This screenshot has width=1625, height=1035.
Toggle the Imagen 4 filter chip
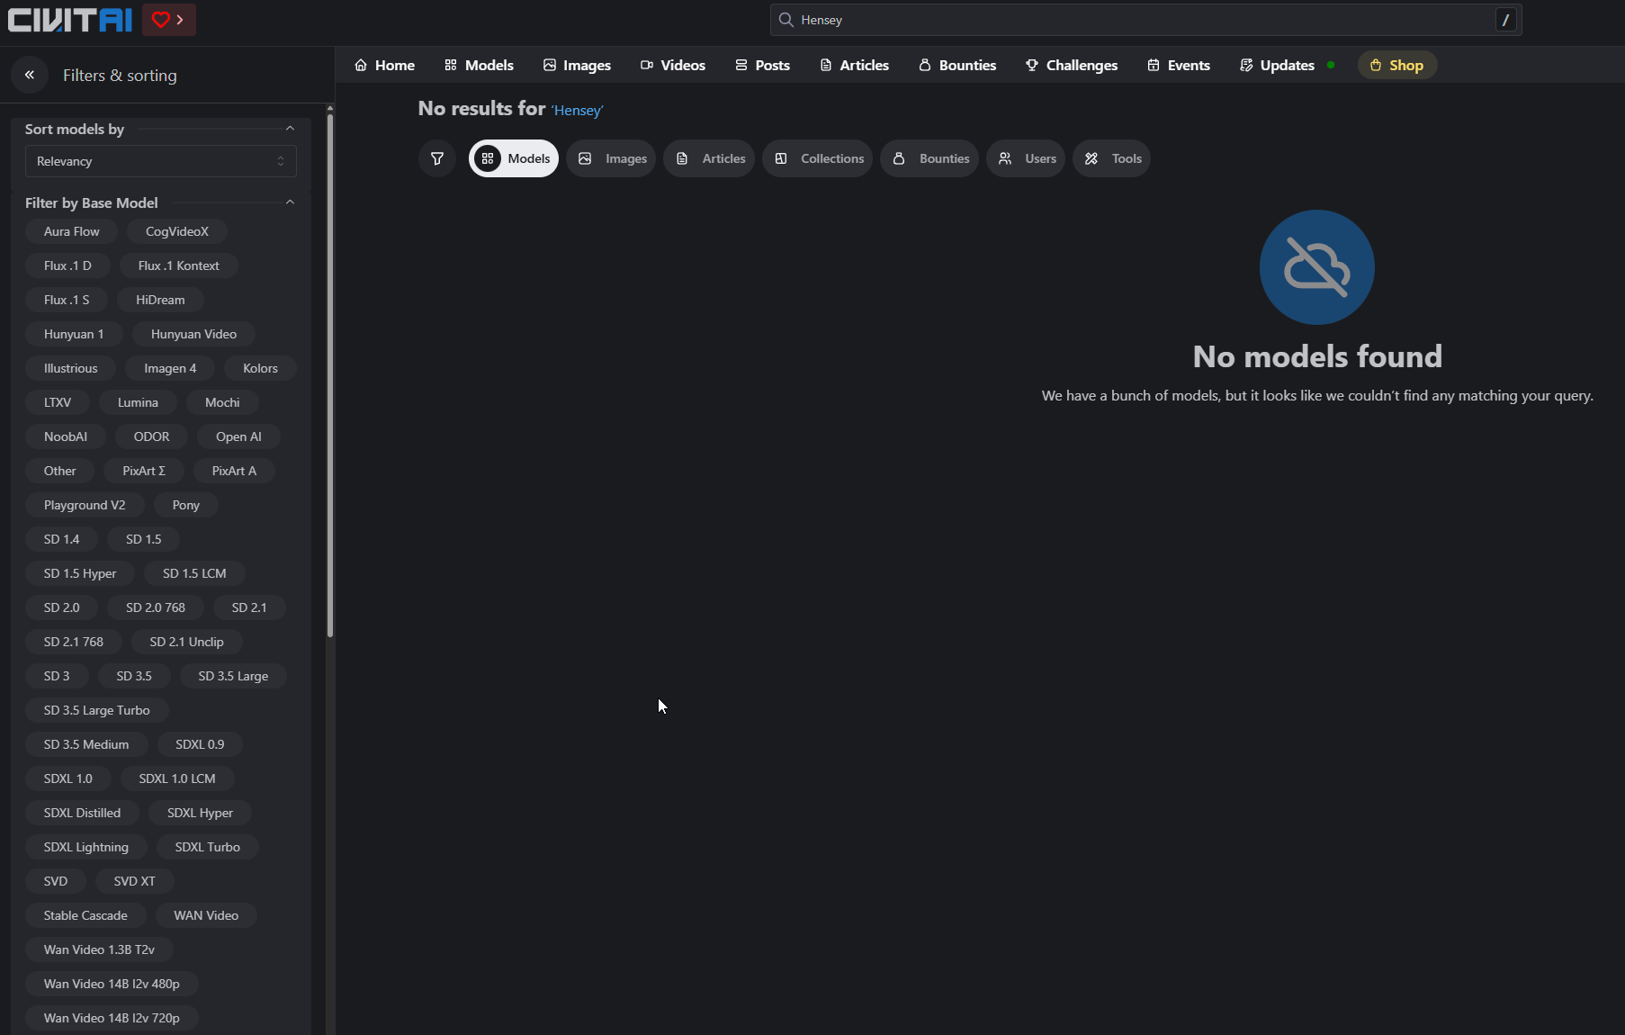coord(170,368)
